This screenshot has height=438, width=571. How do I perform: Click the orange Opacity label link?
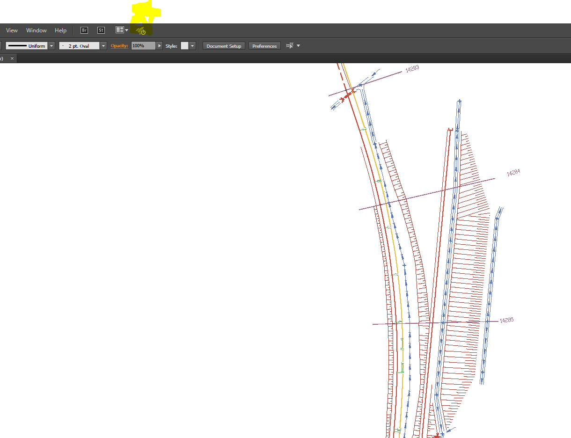119,46
